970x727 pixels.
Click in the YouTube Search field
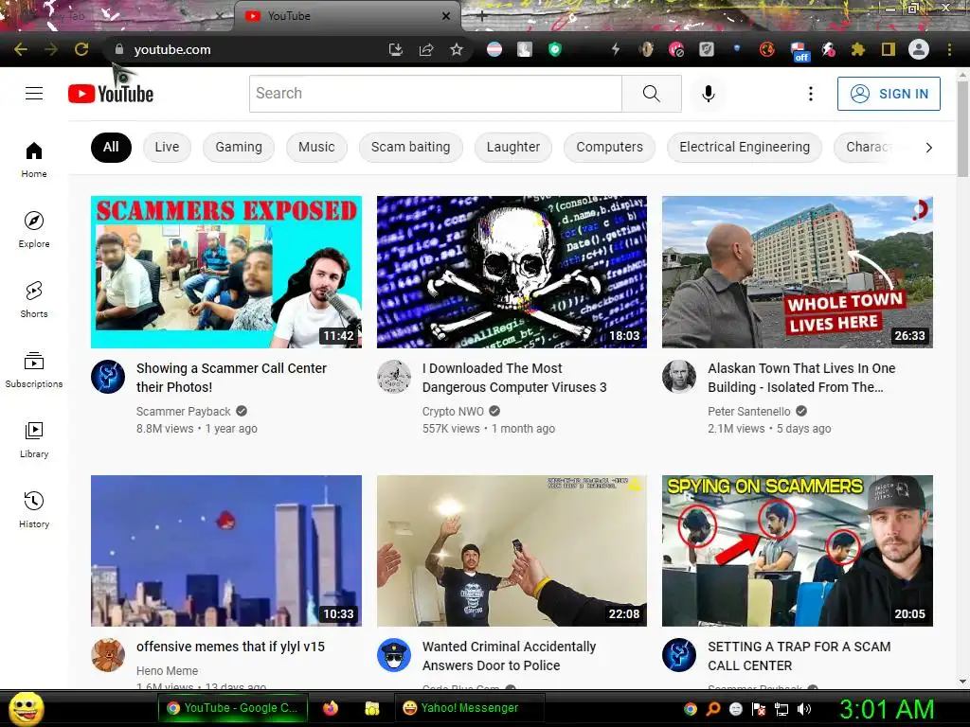[436, 94]
